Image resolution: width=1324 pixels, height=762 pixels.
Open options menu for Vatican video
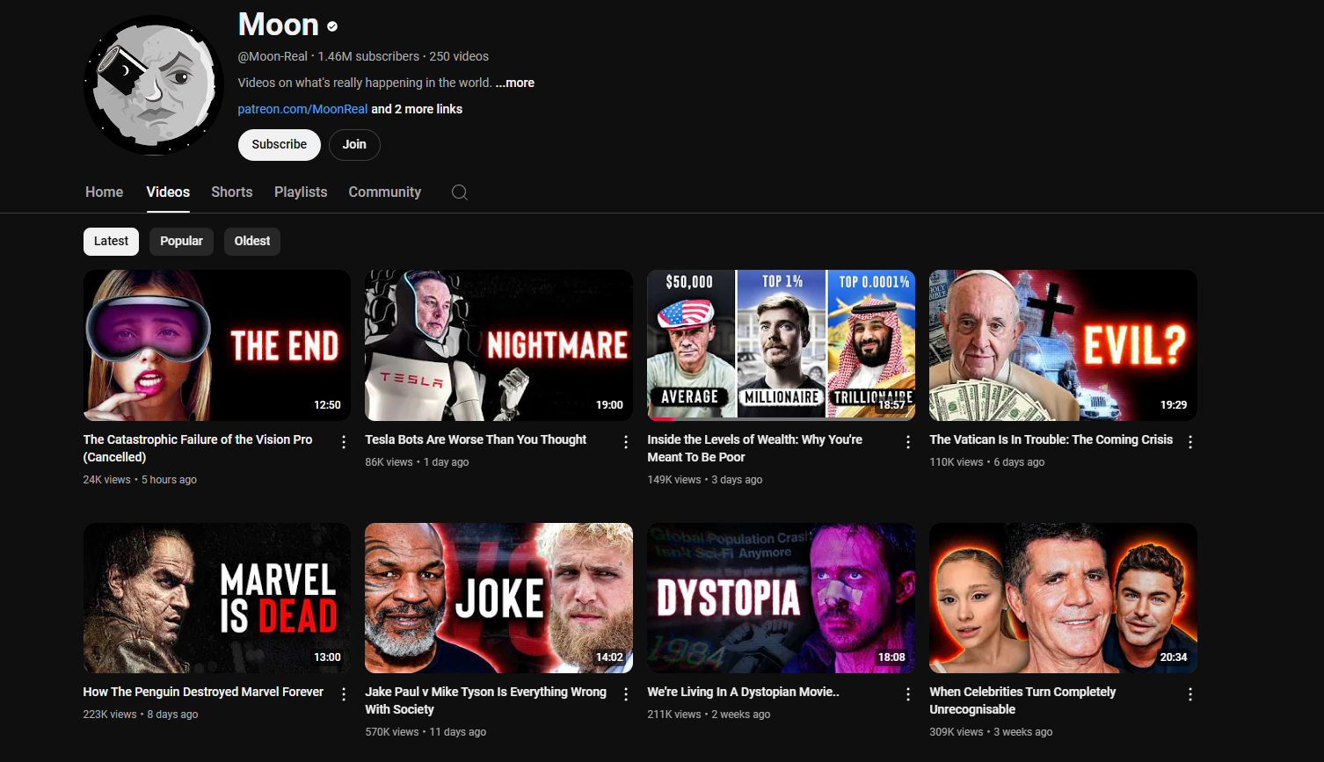tap(1190, 442)
